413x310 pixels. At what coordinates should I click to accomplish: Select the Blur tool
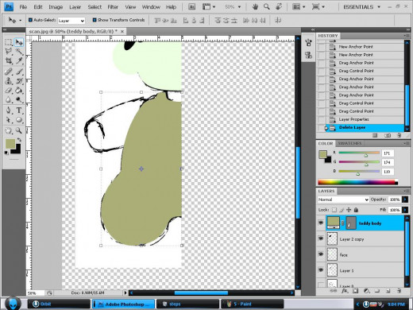pos(9,100)
